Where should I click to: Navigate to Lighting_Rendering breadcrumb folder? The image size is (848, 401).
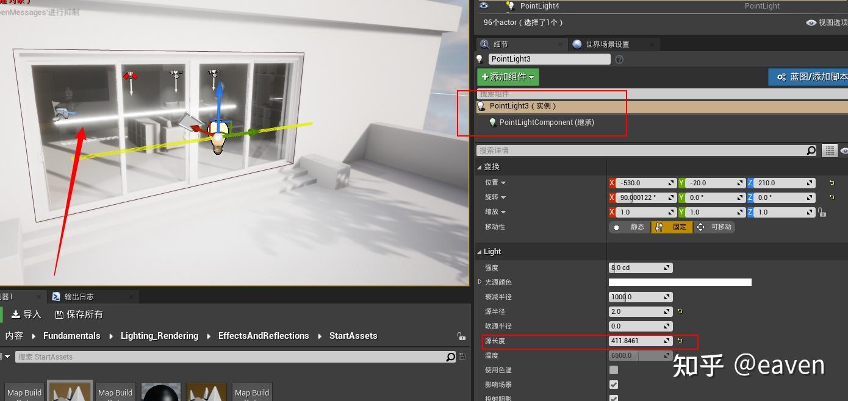(159, 336)
